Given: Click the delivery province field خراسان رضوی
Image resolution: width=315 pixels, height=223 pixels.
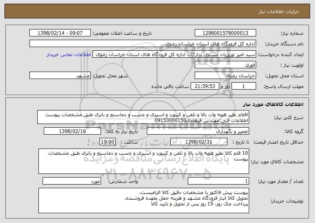Looking at the screenshot, I should (225, 76).
